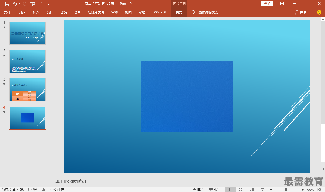The height and width of the screenshot is (192, 325).
Task: Click the smiley feedback icon
Action: (319, 12)
